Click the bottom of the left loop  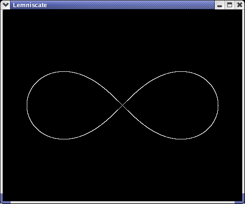point(65,139)
